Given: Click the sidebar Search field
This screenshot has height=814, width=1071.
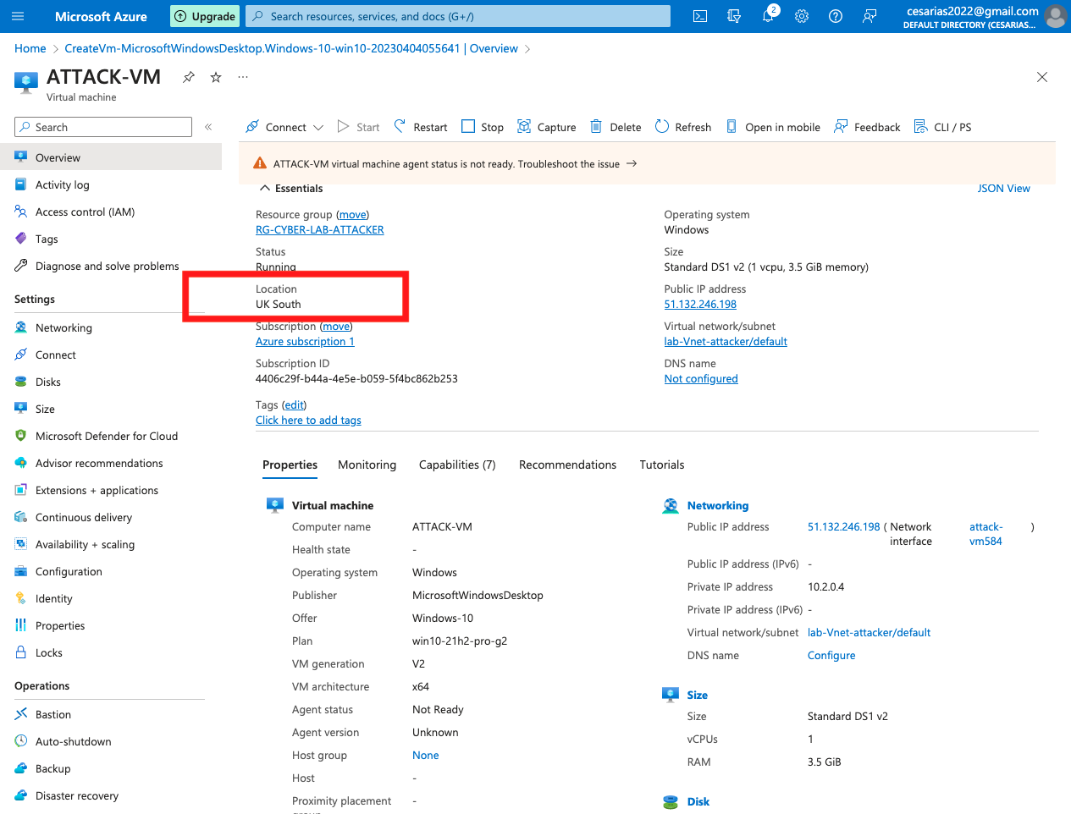Looking at the screenshot, I should 103,127.
